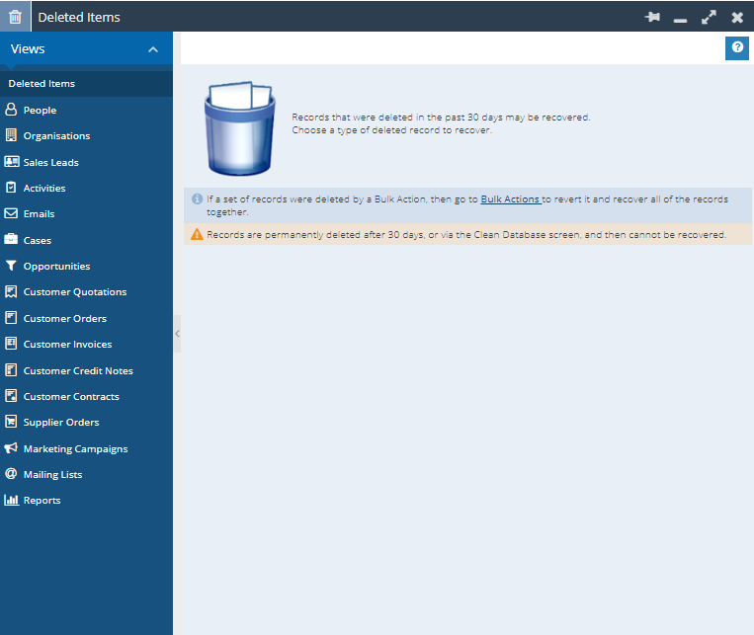Screen dimensions: 754x635
Task: Click the Customer Invoices icon
Action: point(11,344)
